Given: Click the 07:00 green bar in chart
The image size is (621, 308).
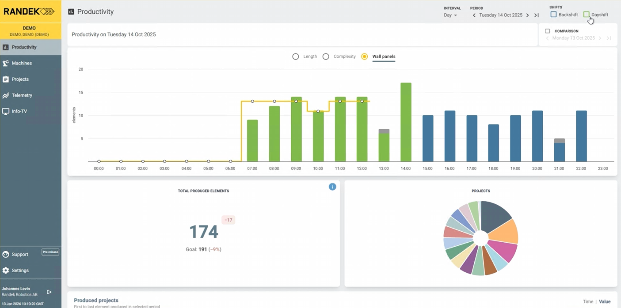Looking at the screenshot, I should click(x=252, y=141).
